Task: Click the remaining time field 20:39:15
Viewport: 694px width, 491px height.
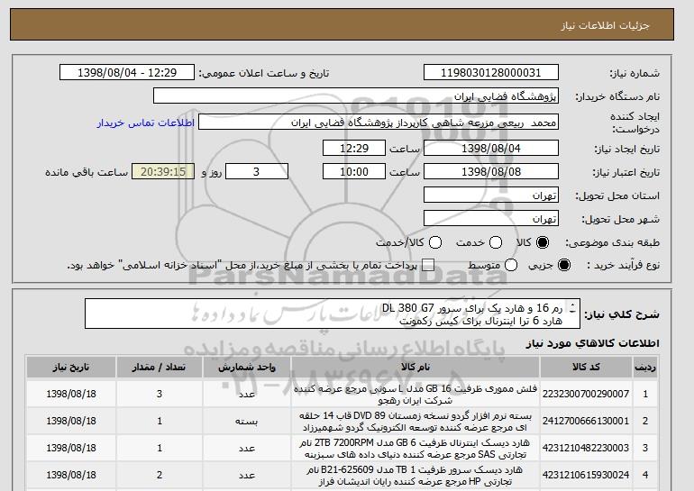Action: [163, 172]
